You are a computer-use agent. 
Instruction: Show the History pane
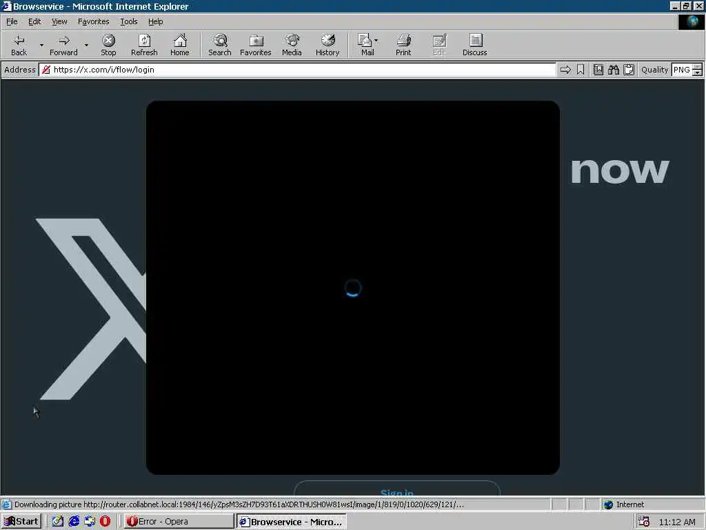[327, 45]
